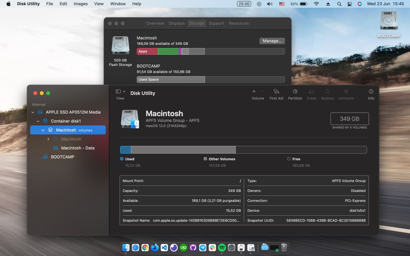Click the blue Used segment in the Disk Utility usage bar
Screen dimensions: 410x256
click(x=126, y=150)
